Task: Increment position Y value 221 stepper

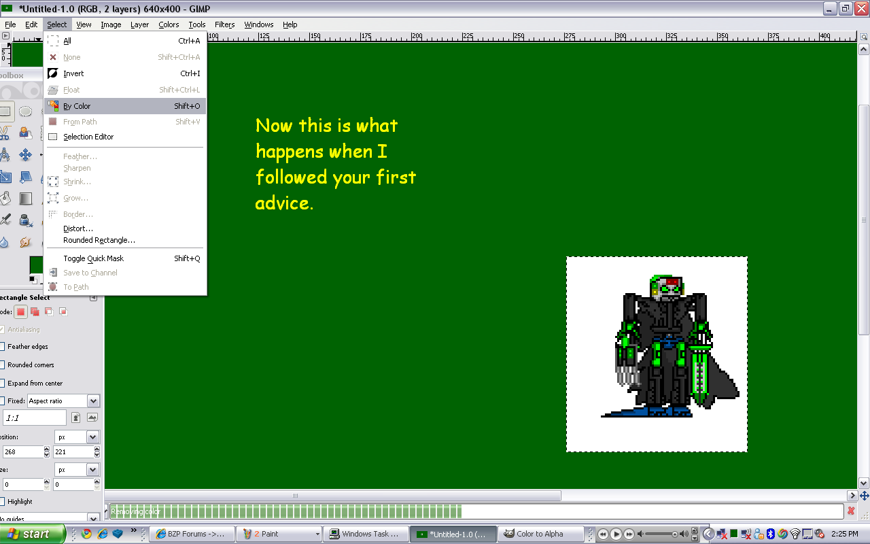Action: (97, 449)
